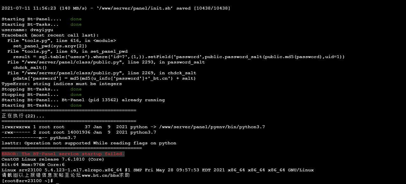
Task: Click the Bt-Panel (pid 13562) already running text
Action: [x=113, y=100]
